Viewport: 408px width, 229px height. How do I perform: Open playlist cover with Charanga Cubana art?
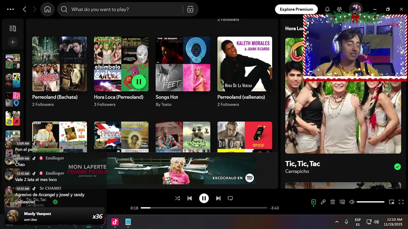[x=121, y=137]
